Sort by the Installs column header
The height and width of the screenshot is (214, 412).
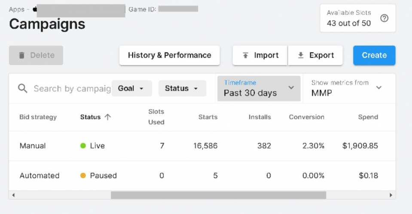(259, 117)
